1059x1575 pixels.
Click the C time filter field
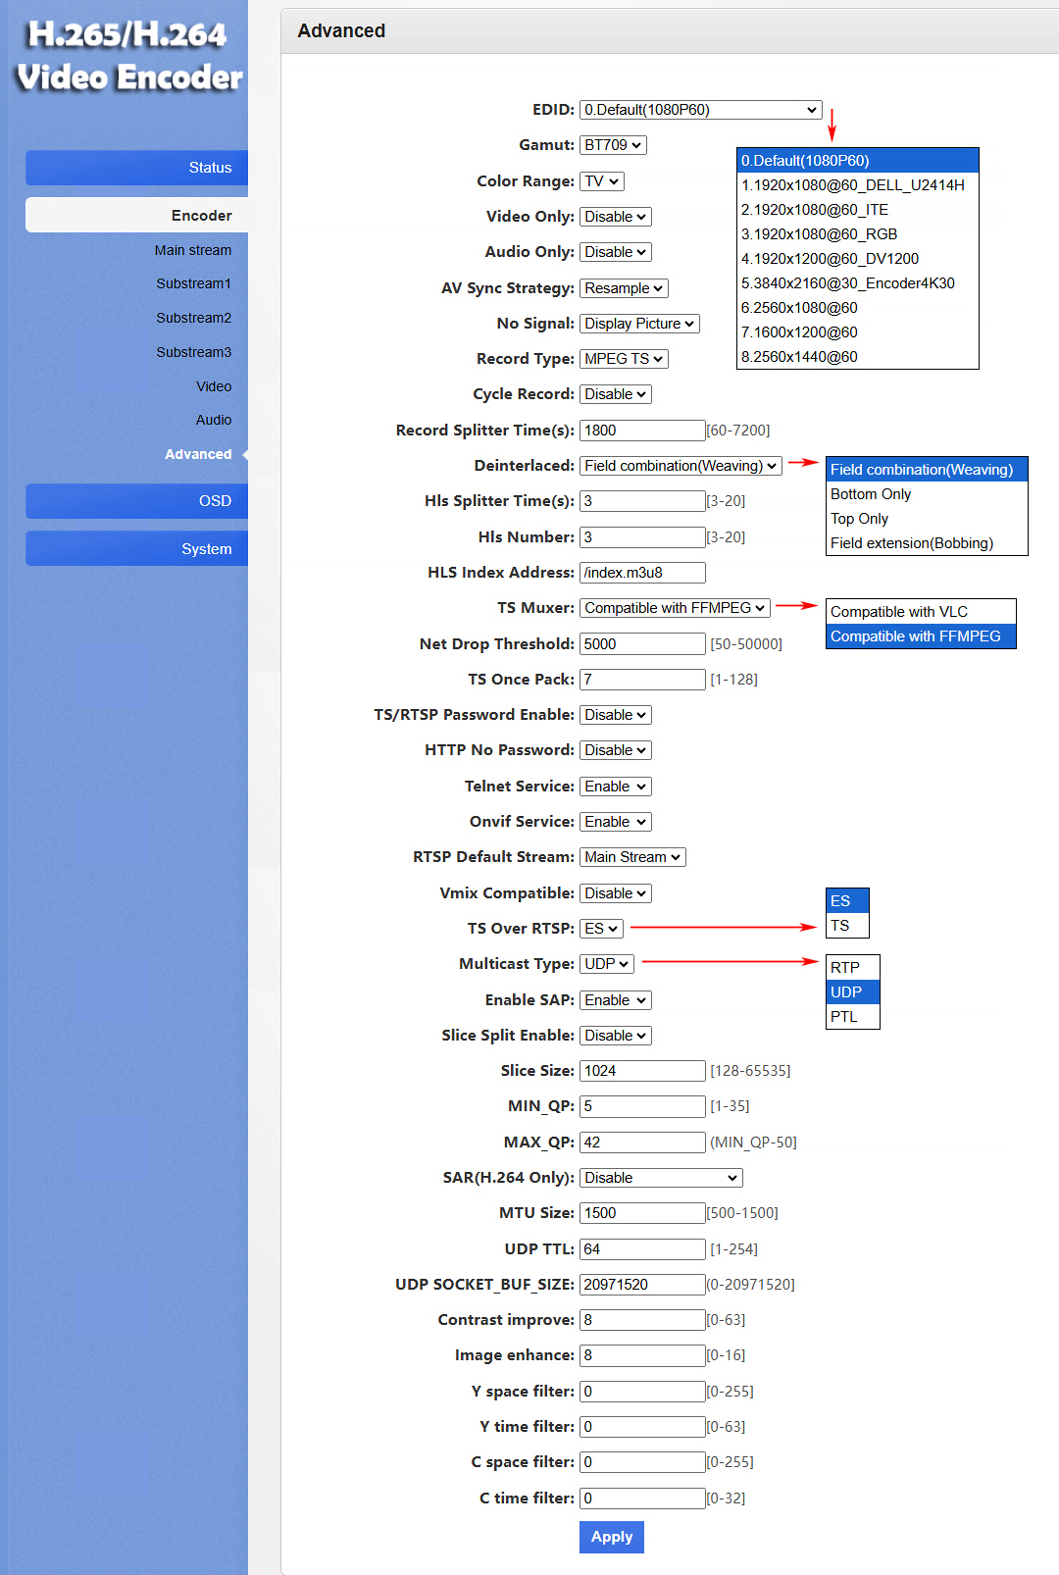642,1499
